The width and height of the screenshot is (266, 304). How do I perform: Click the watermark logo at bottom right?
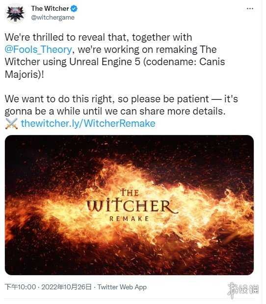(243, 290)
